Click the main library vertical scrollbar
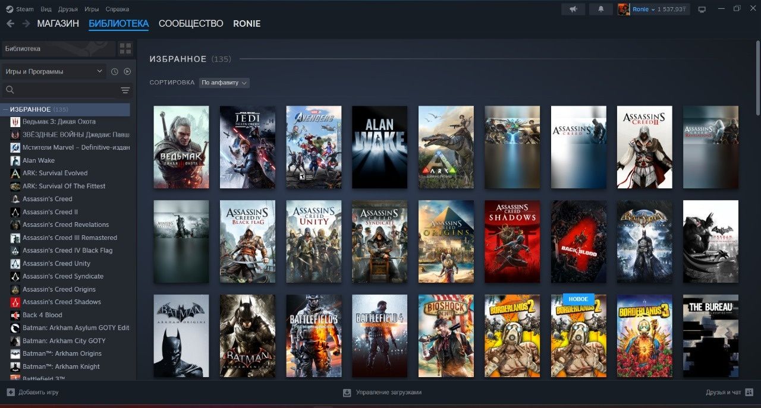The width and height of the screenshot is (761, 408). [x=757, y=77]
